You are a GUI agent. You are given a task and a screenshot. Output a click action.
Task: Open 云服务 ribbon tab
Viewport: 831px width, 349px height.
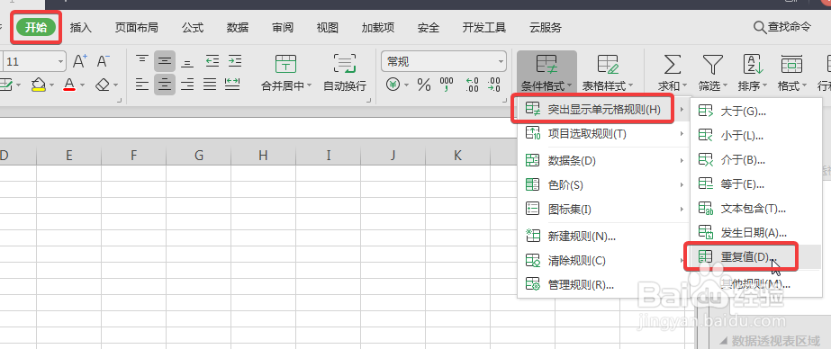(x=546, y=28)
